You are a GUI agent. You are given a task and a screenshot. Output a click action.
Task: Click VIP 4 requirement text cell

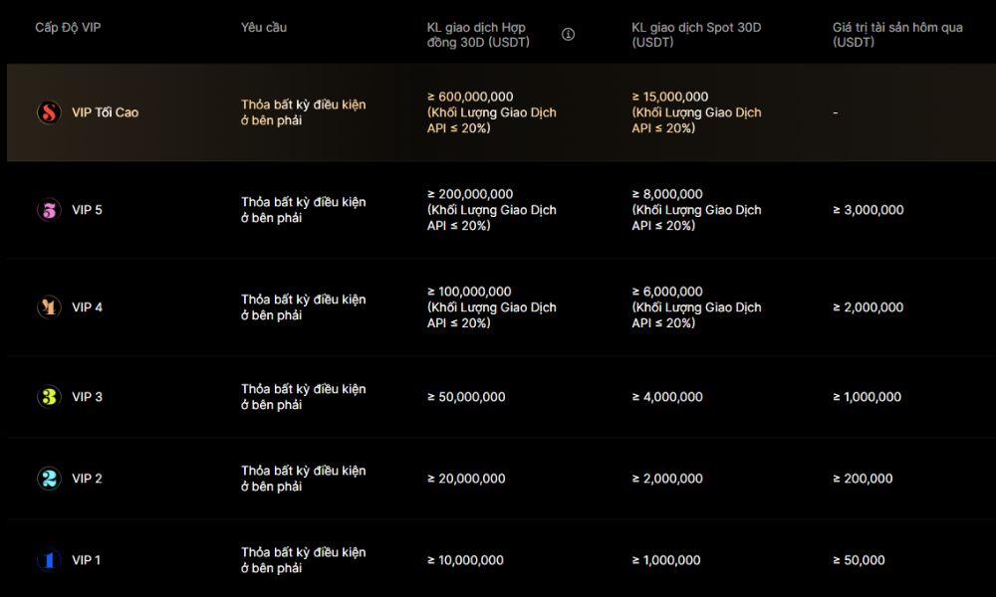303,307
